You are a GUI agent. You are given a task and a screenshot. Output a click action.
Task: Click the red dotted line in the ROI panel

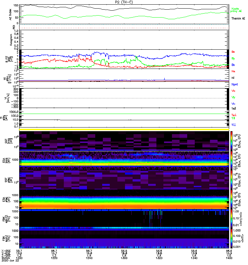click(x=124, y=28)
